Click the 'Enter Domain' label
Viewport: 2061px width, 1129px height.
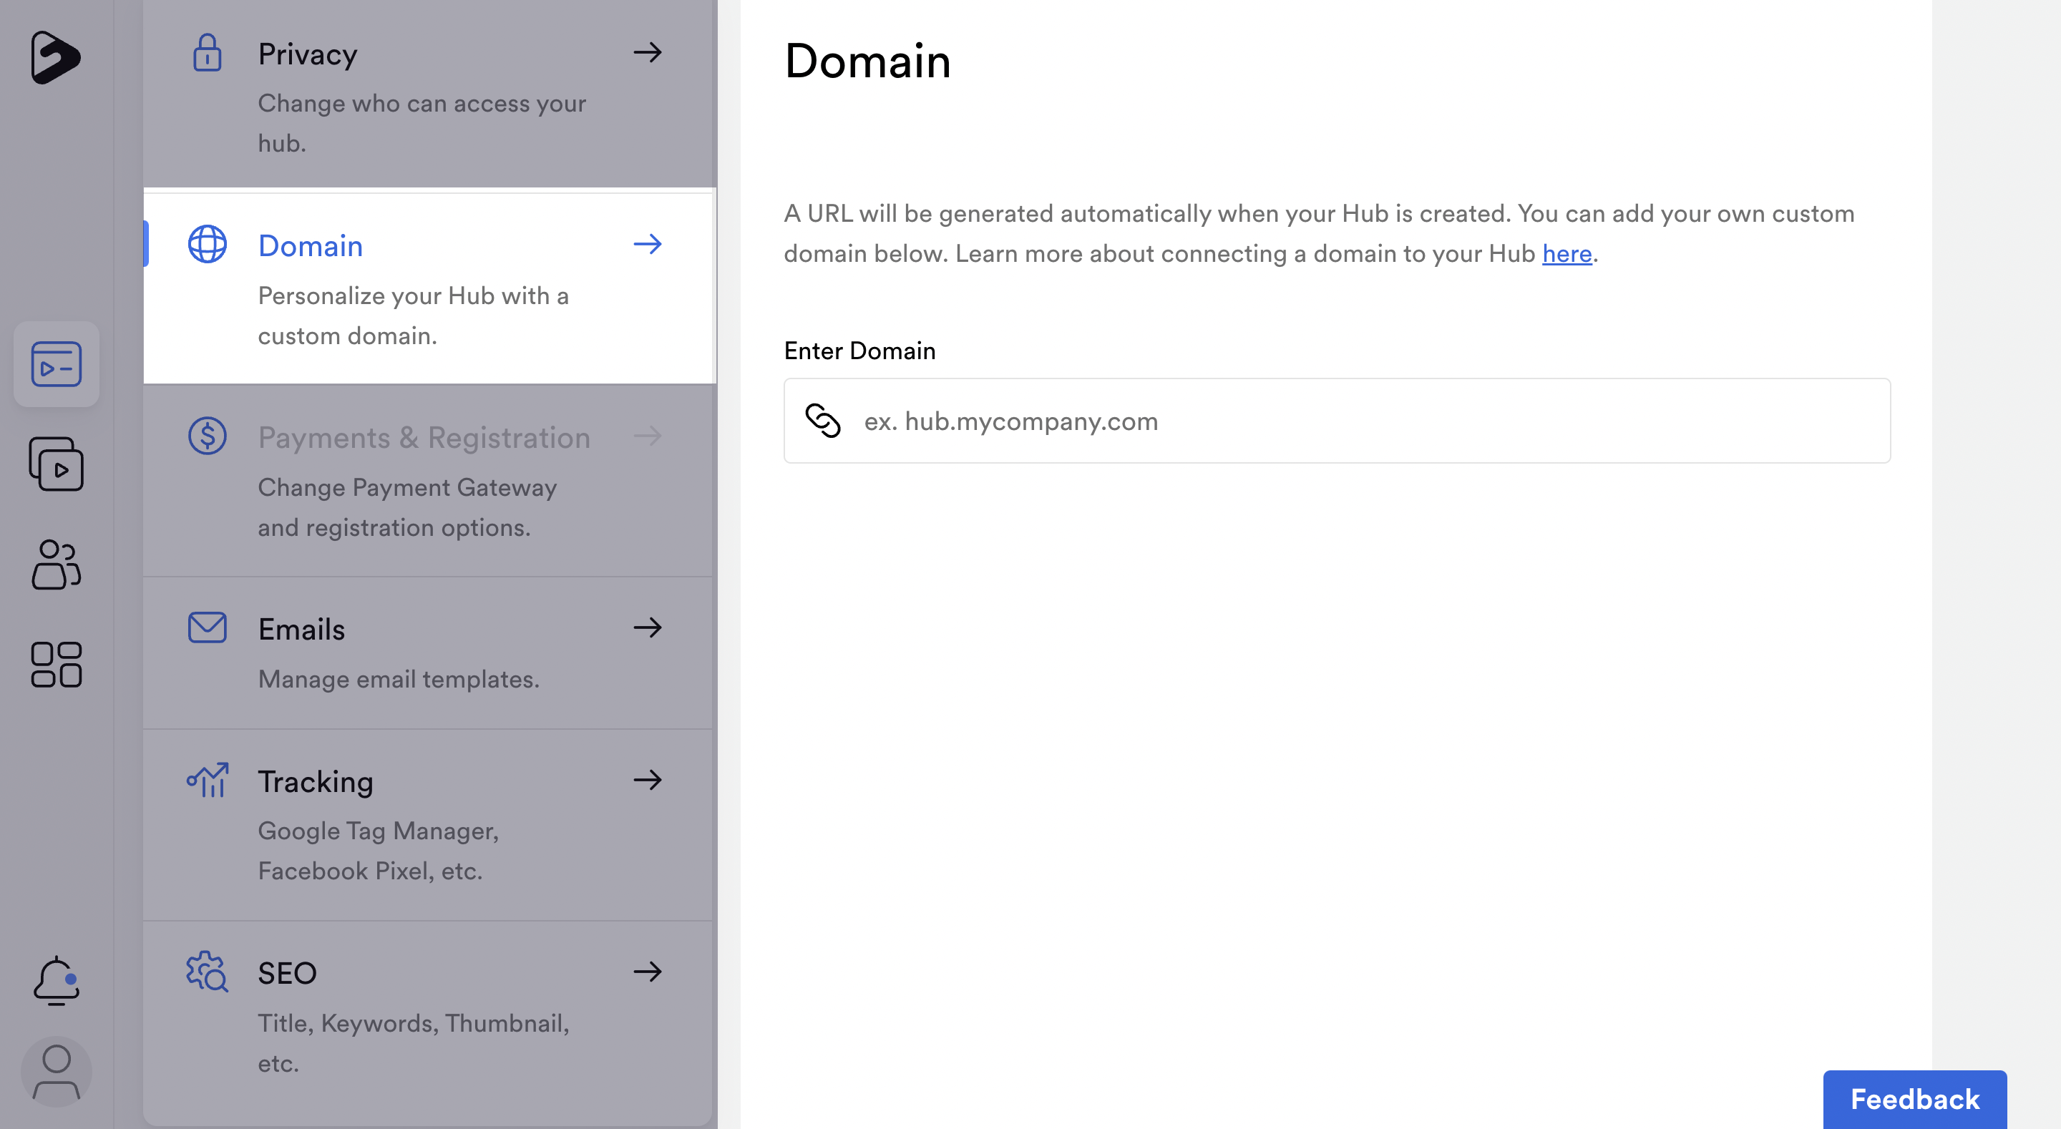pyautogui.click(x=859, y=351)
